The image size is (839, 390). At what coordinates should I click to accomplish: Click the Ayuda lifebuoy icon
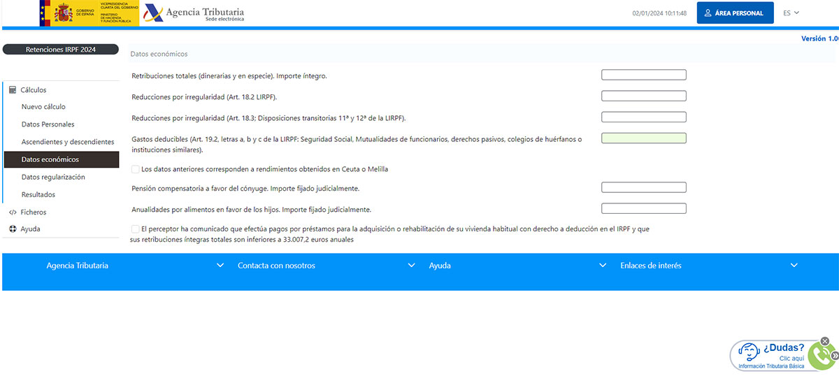(13, 229)
